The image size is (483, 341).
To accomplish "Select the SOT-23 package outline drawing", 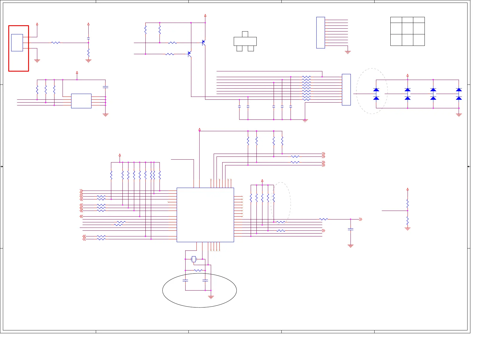I will [245, 41].
